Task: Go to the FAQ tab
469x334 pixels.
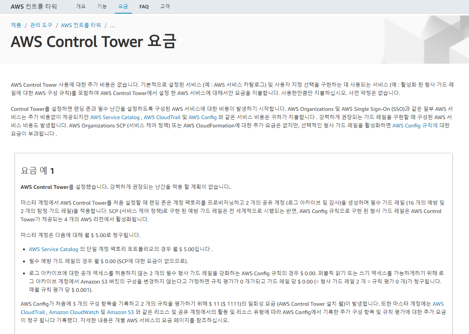Action: [x=144, y=6]
